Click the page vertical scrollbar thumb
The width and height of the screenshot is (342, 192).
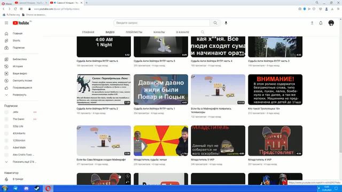pyautogui.click(x=340, y=124)
